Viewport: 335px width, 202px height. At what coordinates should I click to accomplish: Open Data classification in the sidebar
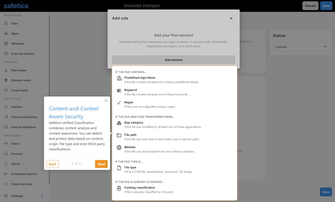tap(24, 116)
